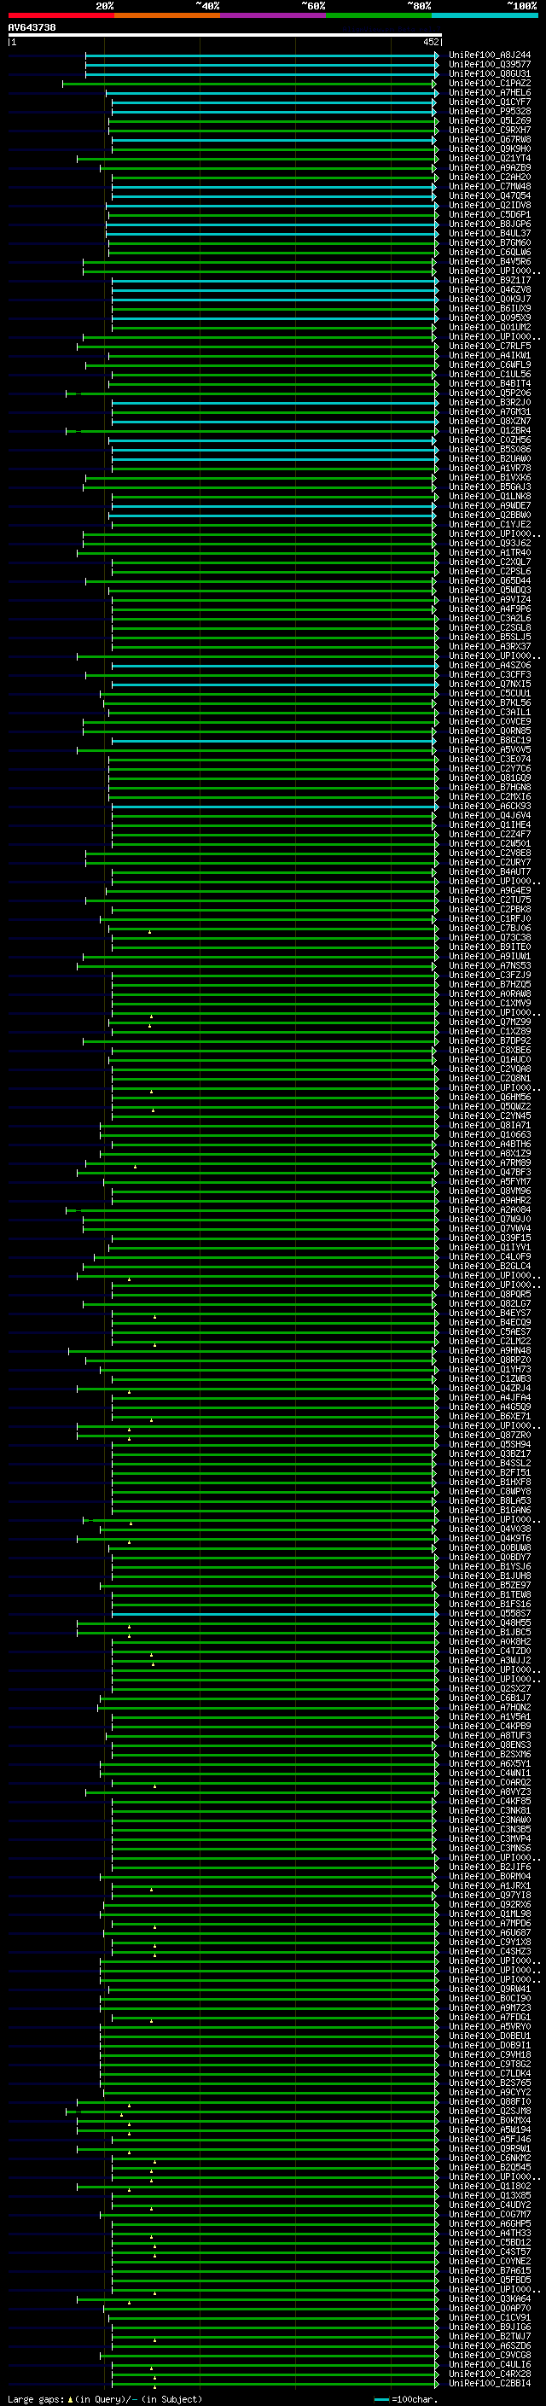Click the cyan =100char. scale legend line
Viewport: 546px width, 2406px height.
click(x=380, y=2399)
